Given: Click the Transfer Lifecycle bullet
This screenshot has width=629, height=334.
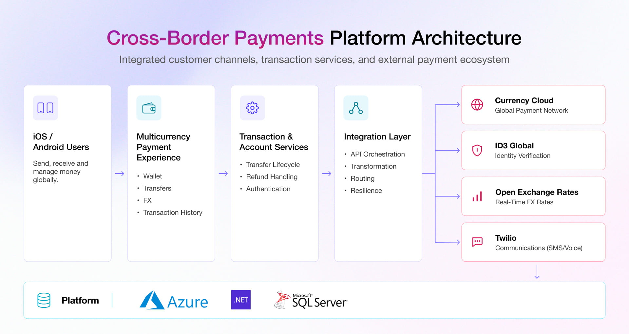Looking at the screenshot, I should [x=273, y=165].
